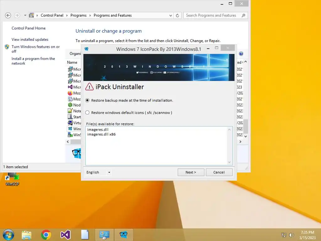Click the search magnifier icon

[243, 15]
